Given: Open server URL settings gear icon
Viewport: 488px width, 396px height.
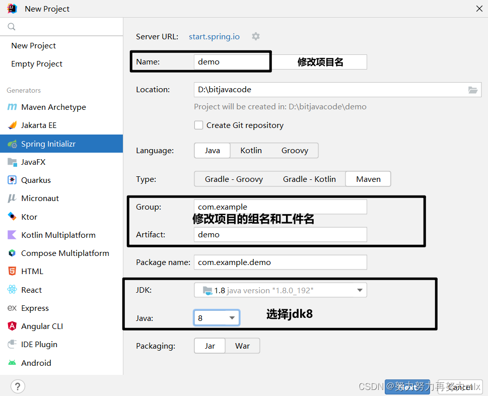Looking at the screenshot, I should (256, 36).
